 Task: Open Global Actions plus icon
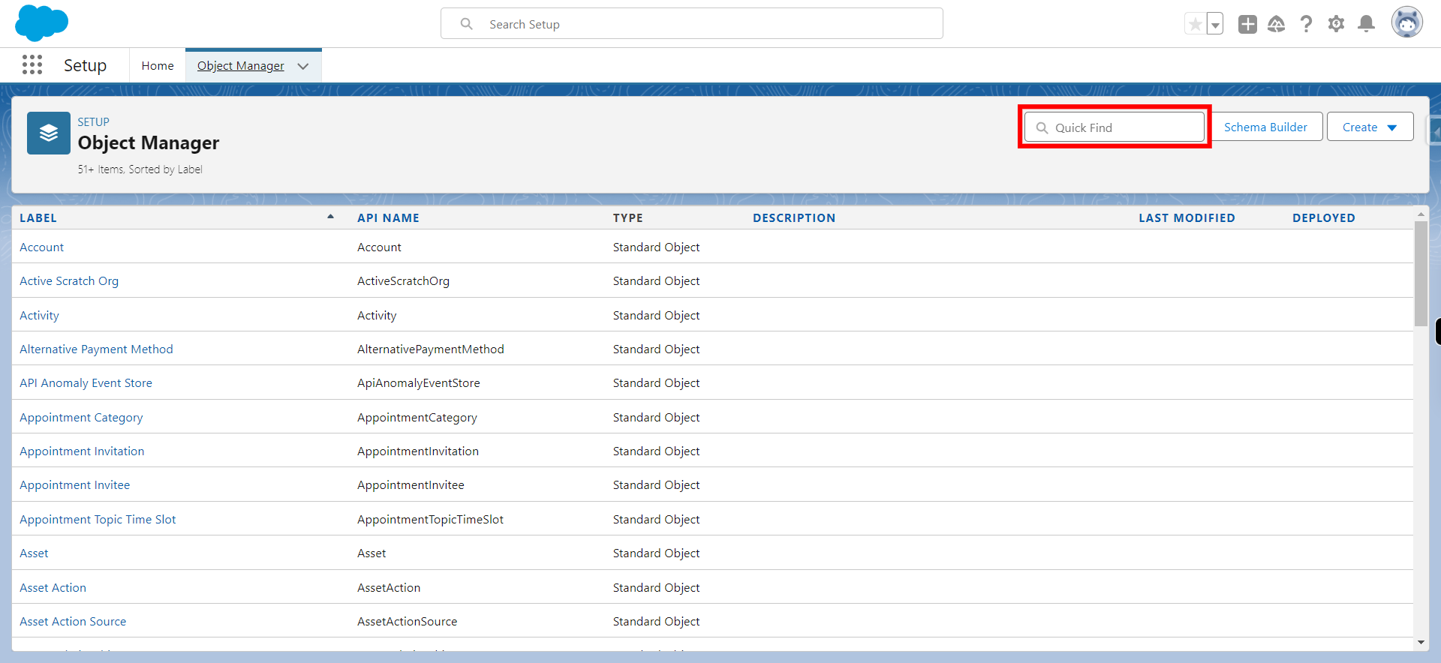1247,24
